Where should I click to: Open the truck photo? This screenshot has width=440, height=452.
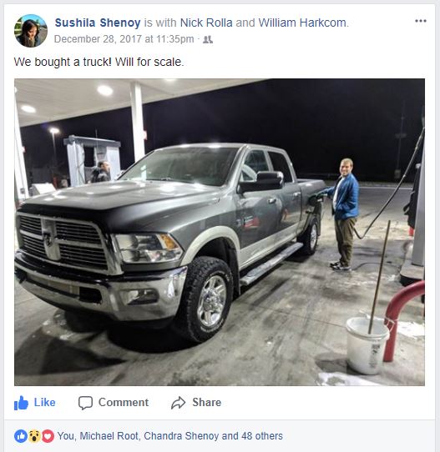click(x=220, y=232)
